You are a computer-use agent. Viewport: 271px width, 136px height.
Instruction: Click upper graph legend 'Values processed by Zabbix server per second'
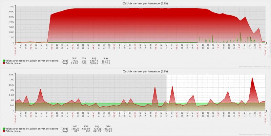point(32,61)
